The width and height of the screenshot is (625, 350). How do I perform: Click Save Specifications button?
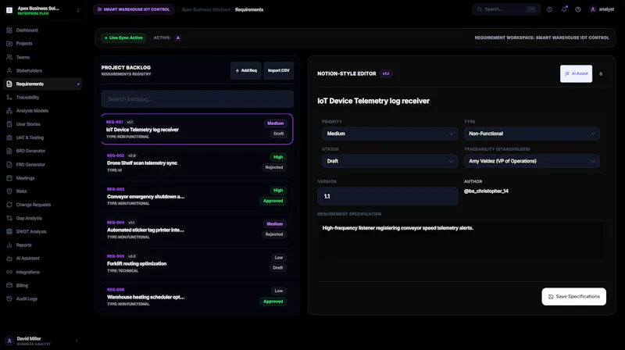573,297
